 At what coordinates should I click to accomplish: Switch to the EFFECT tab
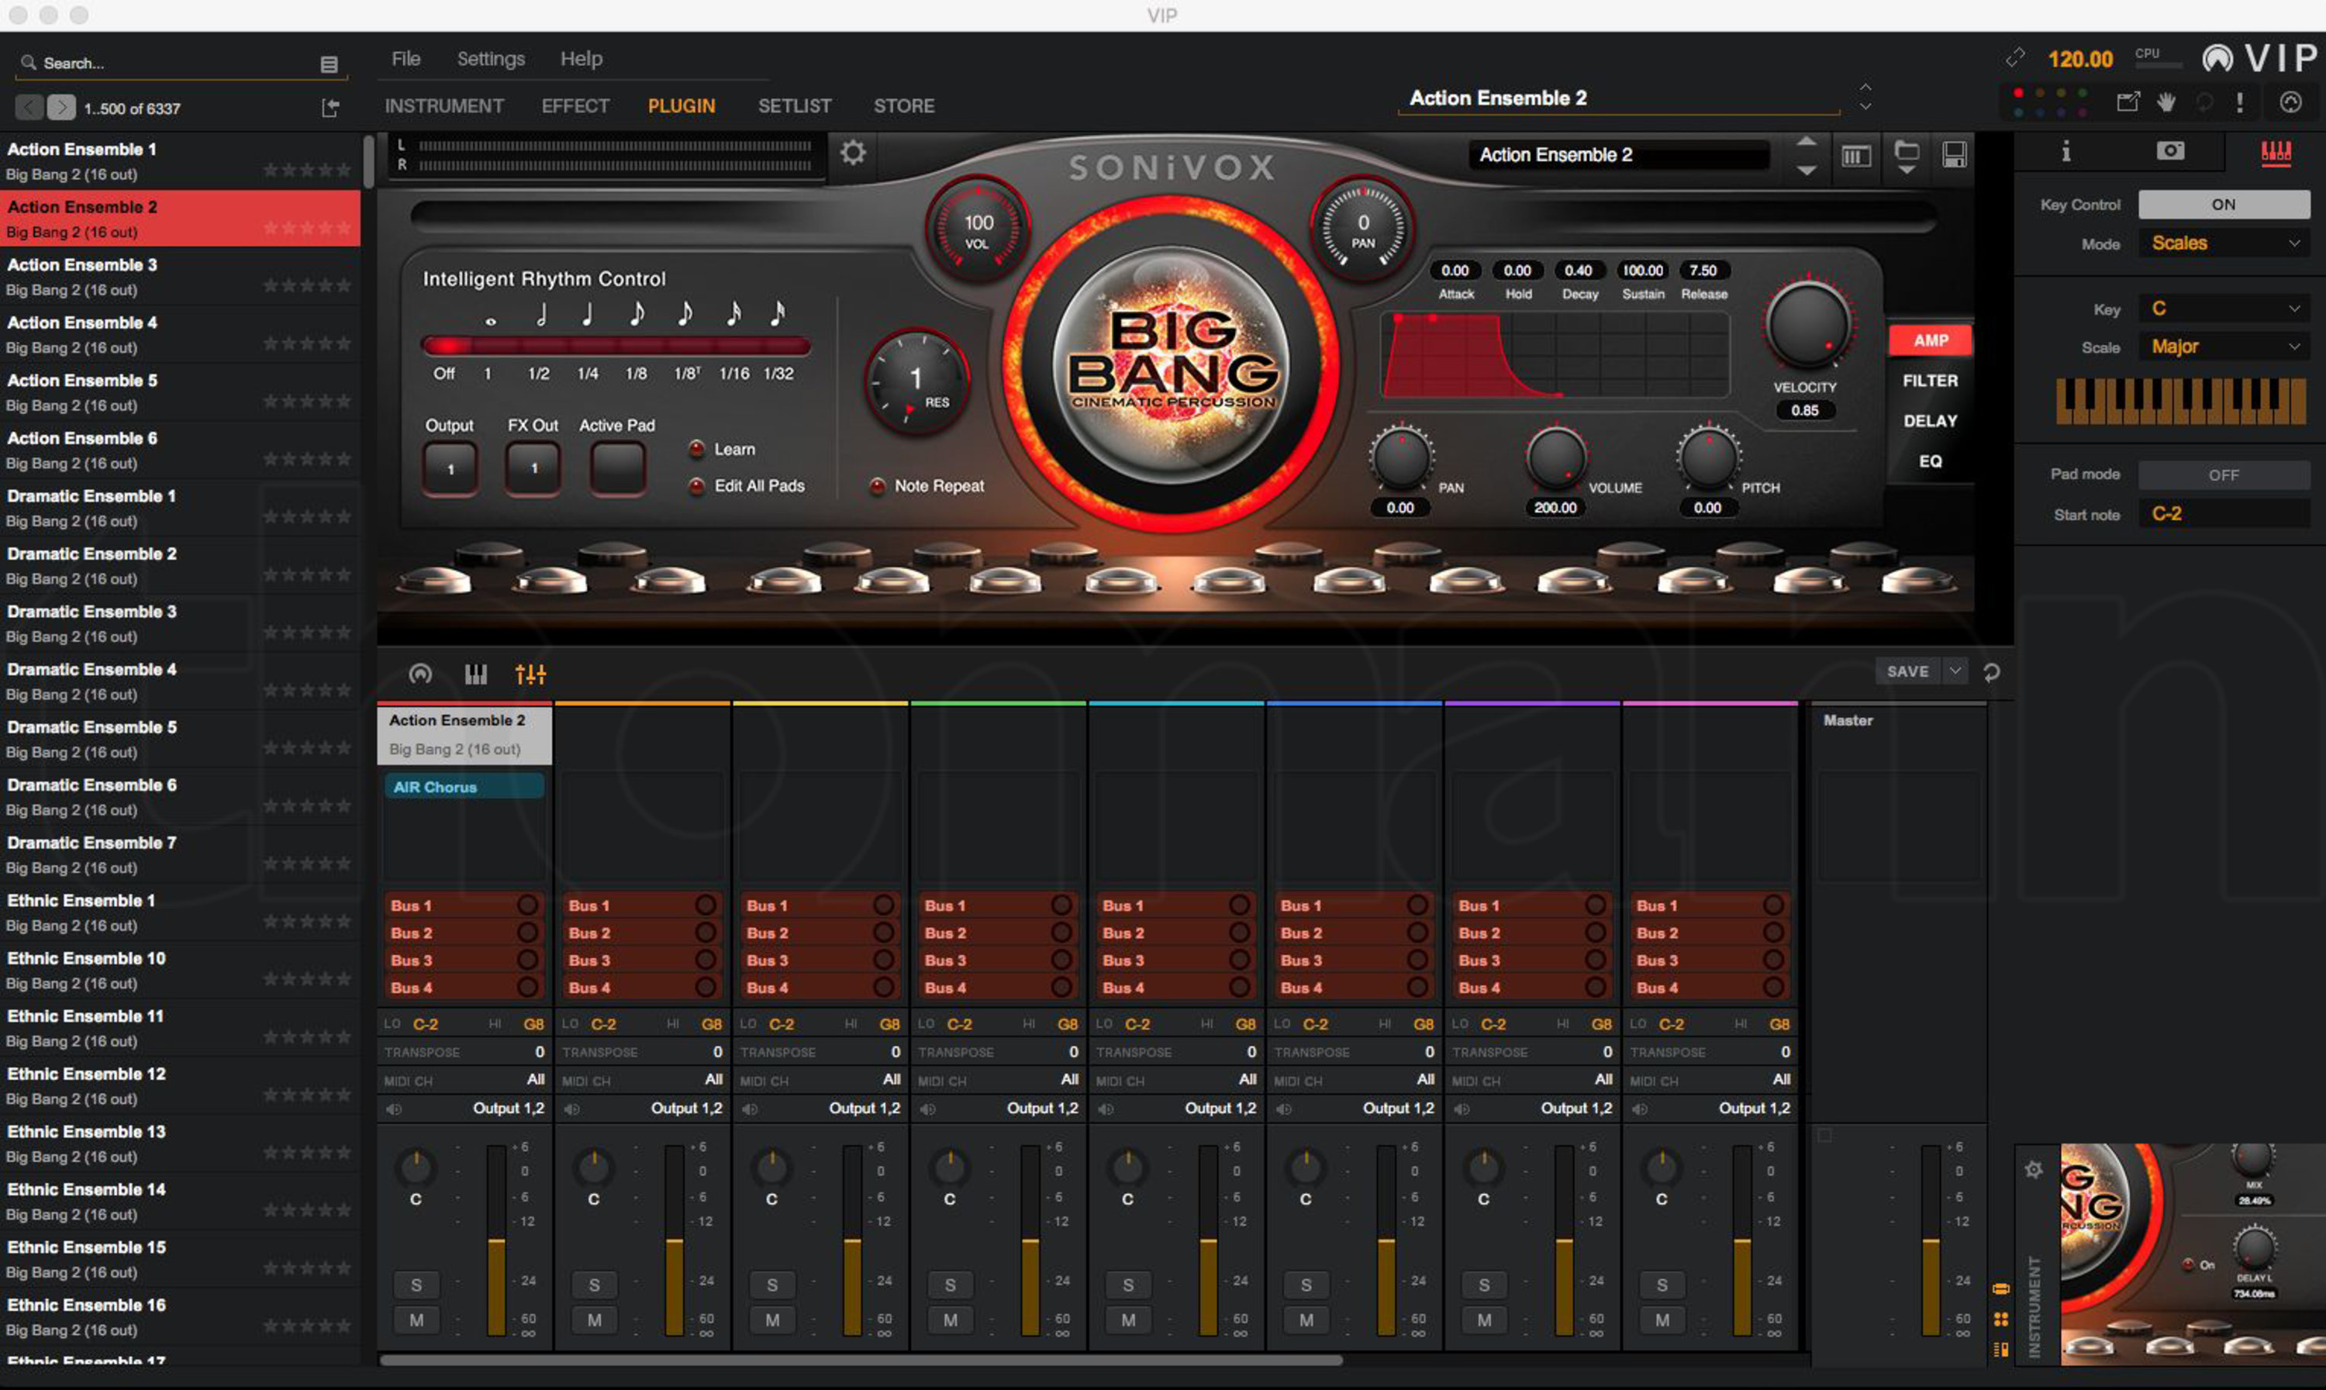(x=575, y=106)
